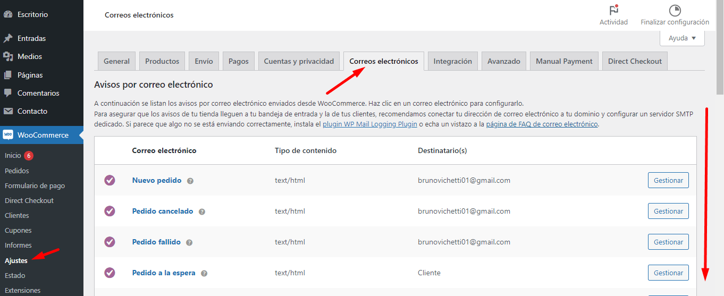
Task: Open Estado in the sidebar
Action: click(15, 275)
